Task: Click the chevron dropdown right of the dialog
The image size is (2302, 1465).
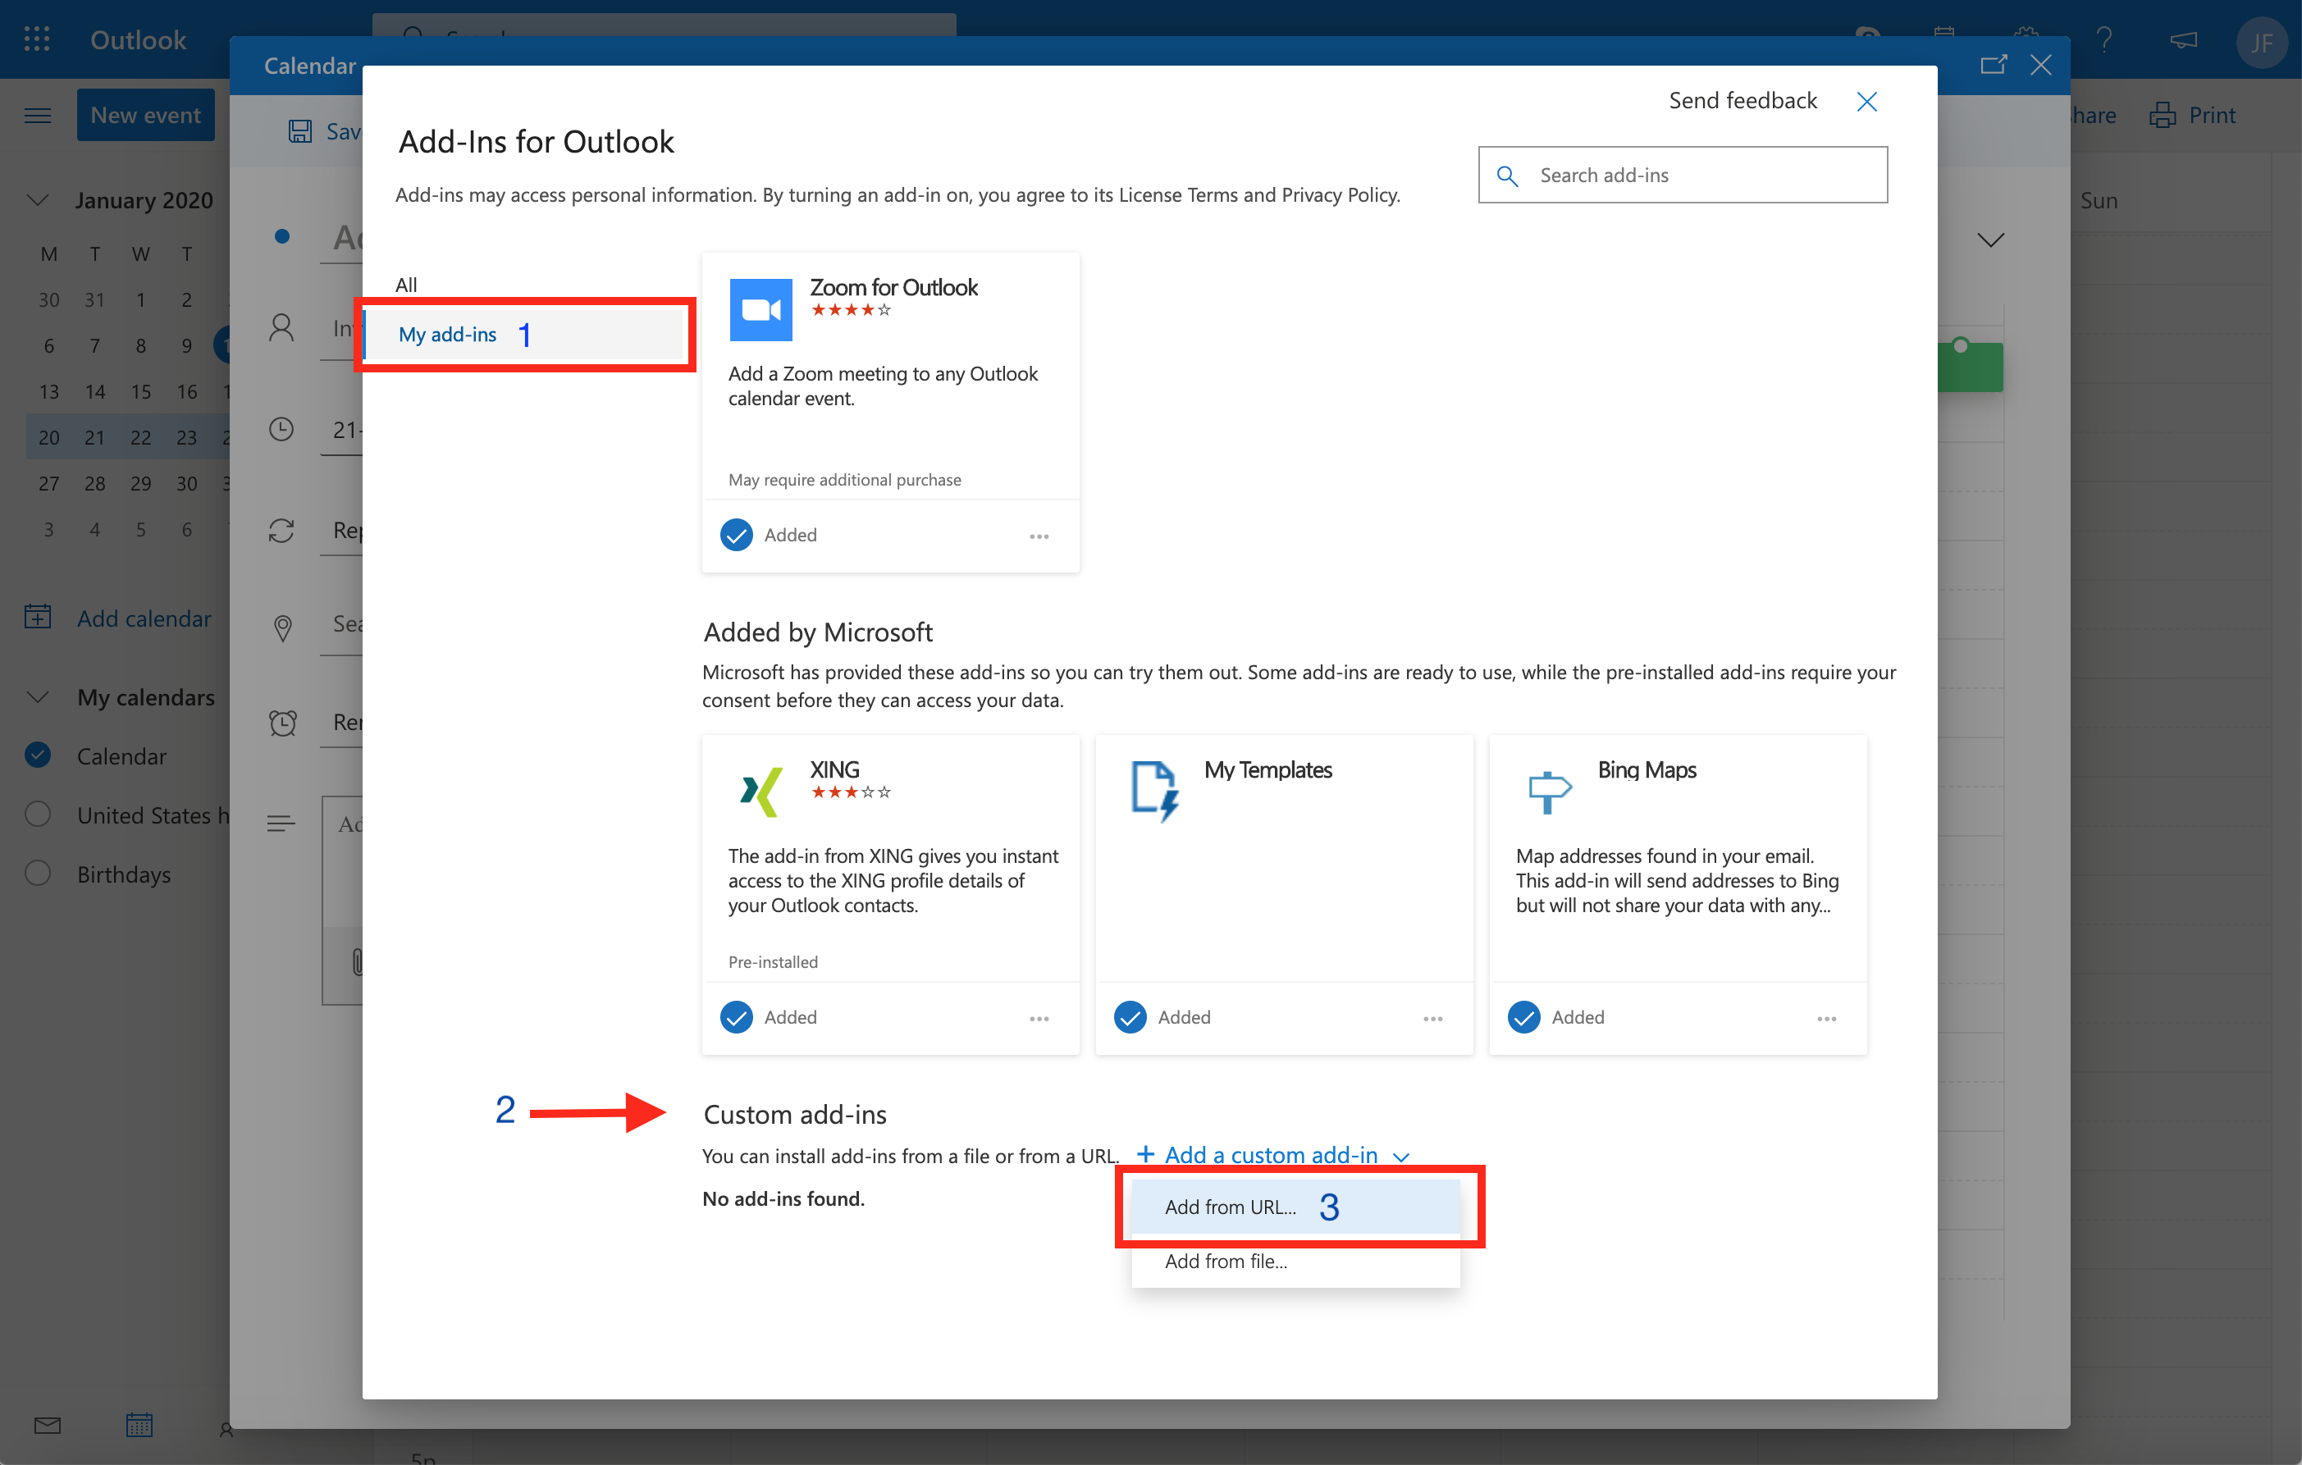Action: point(1990,240)
